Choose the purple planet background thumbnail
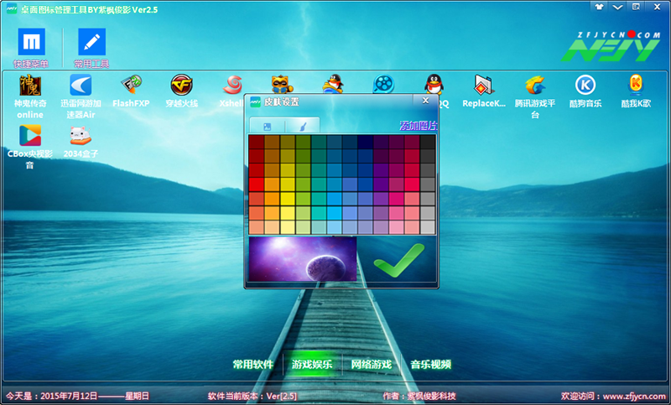The width and height of the screenshot is (671, 405). tap(302, 259)
